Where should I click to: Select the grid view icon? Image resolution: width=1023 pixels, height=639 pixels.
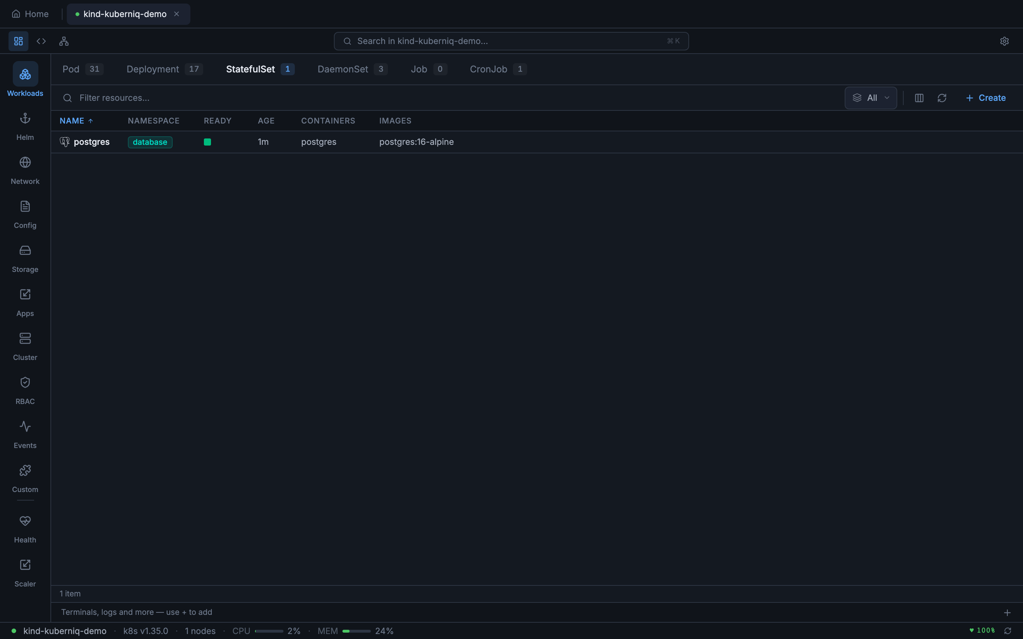18,41
